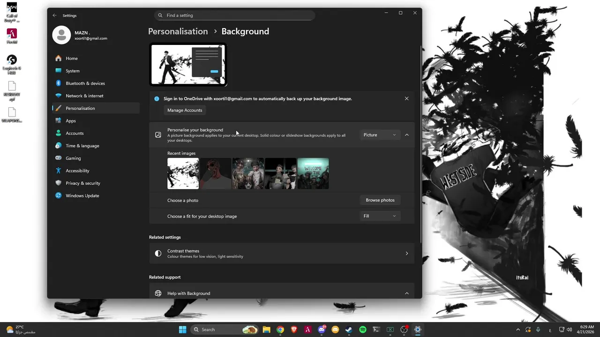The width and height of the screenshot is (600, 337).
Task: Open the Xbox Game Bar taskbar icon
Action: [390, 330]
